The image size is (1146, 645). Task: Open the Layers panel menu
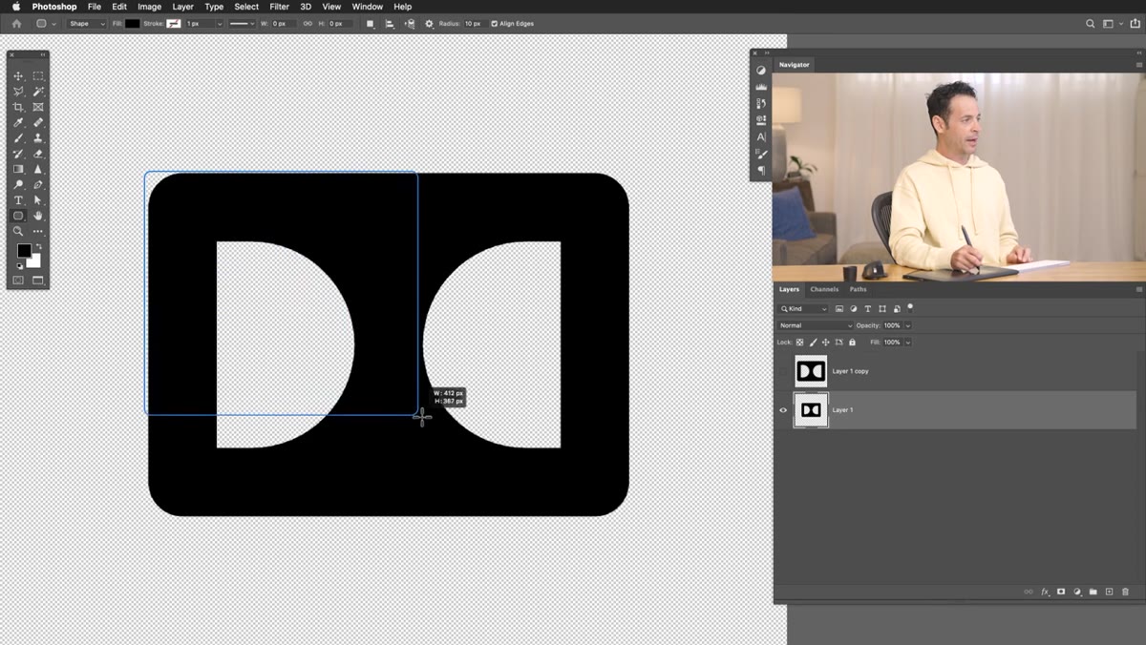pos(1138,289)
